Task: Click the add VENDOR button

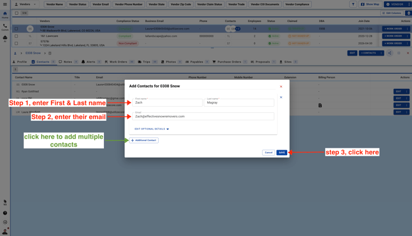Action: pos(395,4)
